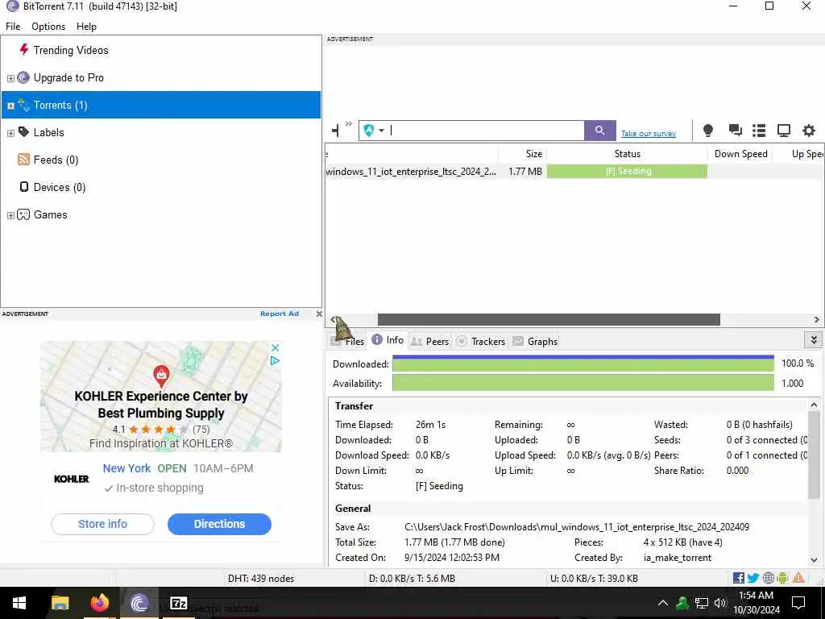Click the Upgrade to Pro icon
825x619 pixels.
click(23, 77)
